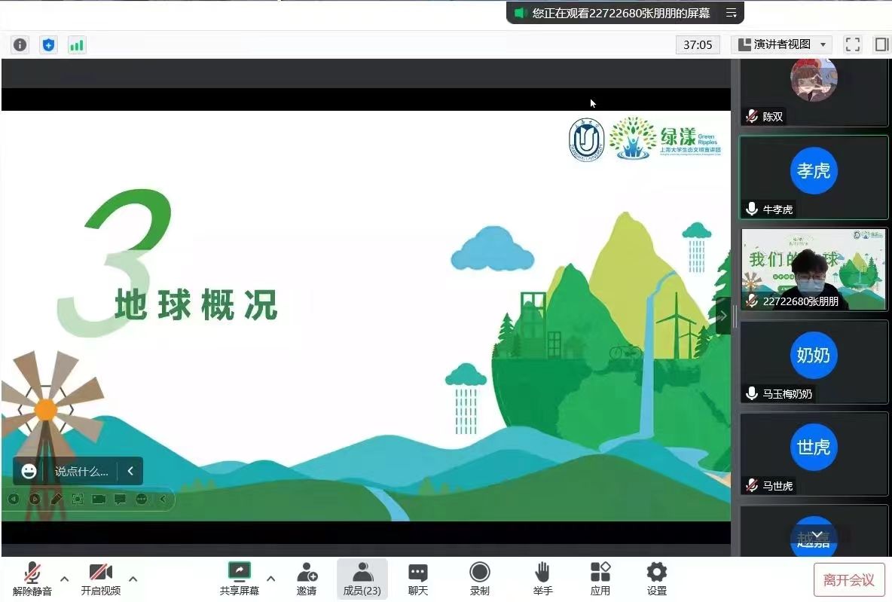Expand video options arrow beside 开启视频
This screenshot has height=602, width=892.
pyautogui.click(x=133, y=579)
